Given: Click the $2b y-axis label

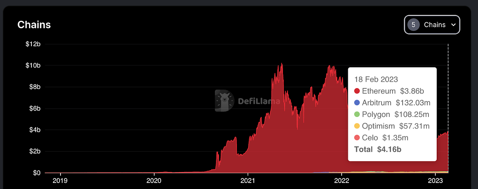Looking at the screenshot, I should [x=34, y=151].
